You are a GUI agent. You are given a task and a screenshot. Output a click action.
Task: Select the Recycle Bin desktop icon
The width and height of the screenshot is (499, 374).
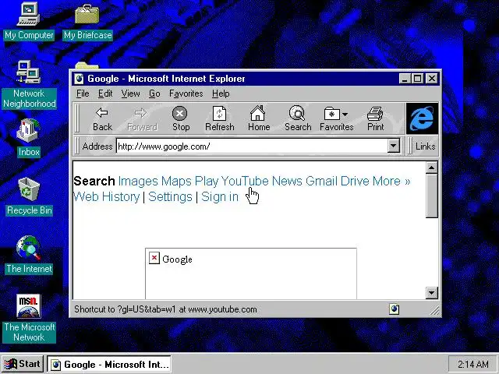(x=29, y=196)
